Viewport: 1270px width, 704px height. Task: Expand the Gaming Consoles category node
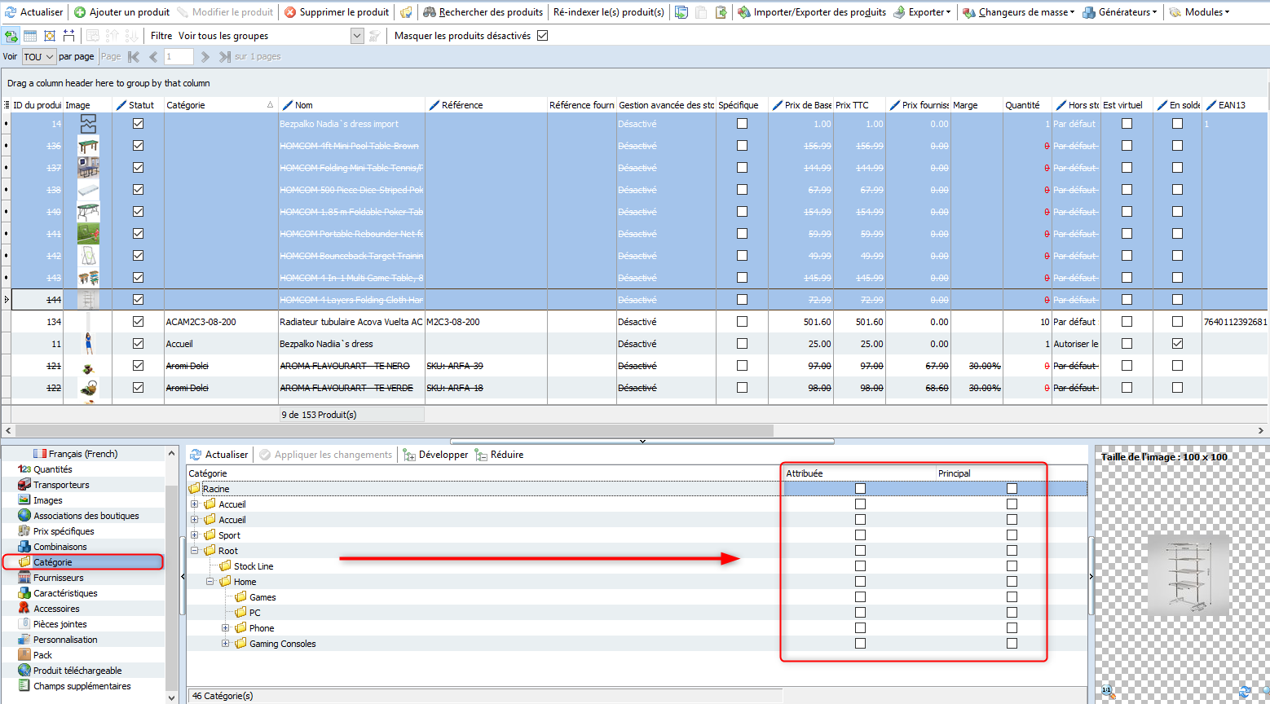(226, 644)
